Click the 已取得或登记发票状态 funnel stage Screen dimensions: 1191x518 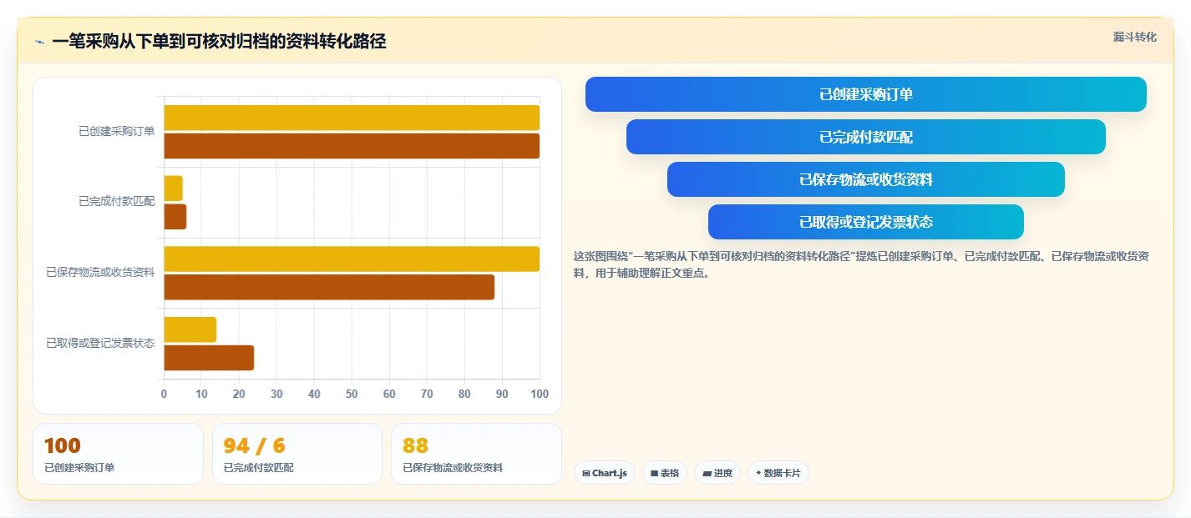click(x=866, y=222)
